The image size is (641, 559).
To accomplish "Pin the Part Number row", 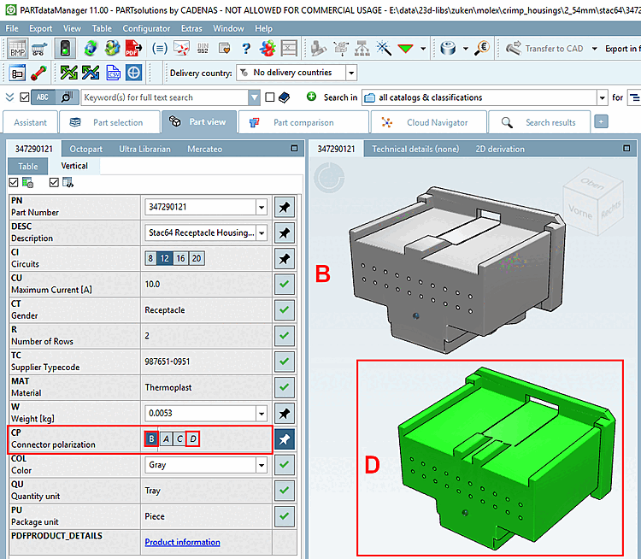I will (284, 208).
